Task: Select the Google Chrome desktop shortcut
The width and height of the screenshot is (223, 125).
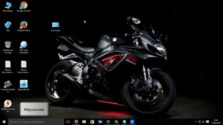Action: point(24,7)
